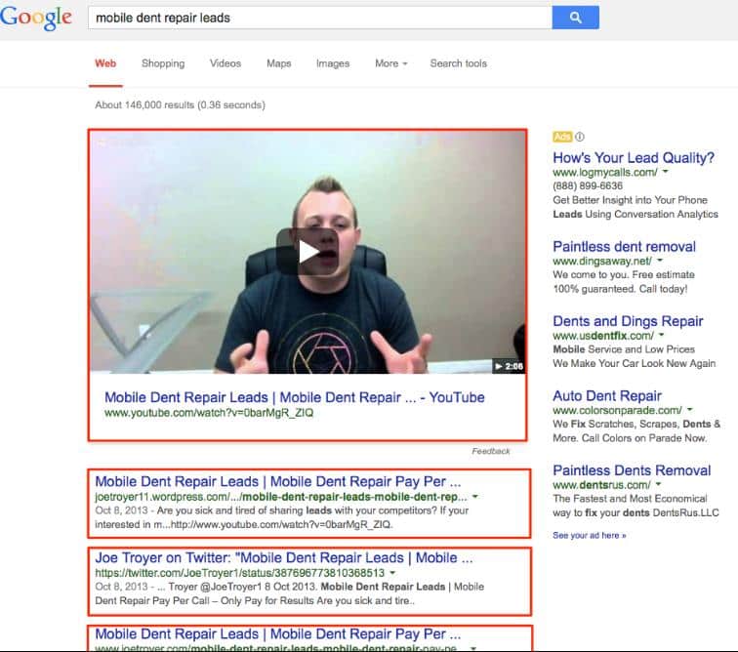738x652 pixels.
Task: Focus the search box with 'mobile dent repair leads'
Action: 319,18
